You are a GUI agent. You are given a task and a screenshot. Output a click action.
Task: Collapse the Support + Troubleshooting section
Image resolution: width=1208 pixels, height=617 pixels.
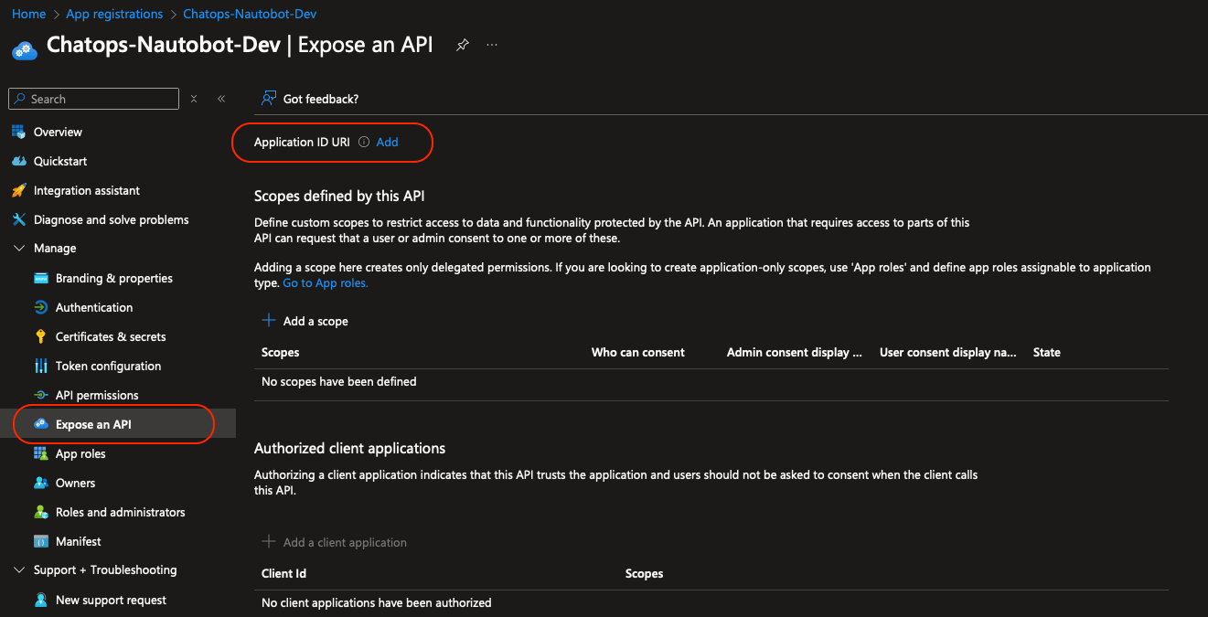point(19,569)
